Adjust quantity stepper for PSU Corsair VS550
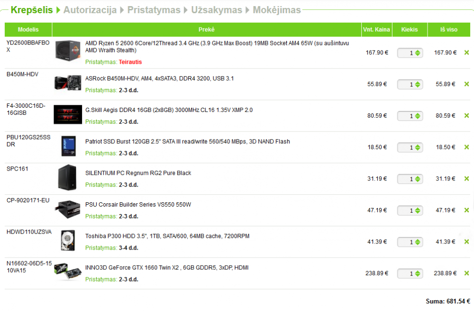The image size is (474, 311). click(x=418, y=210)
